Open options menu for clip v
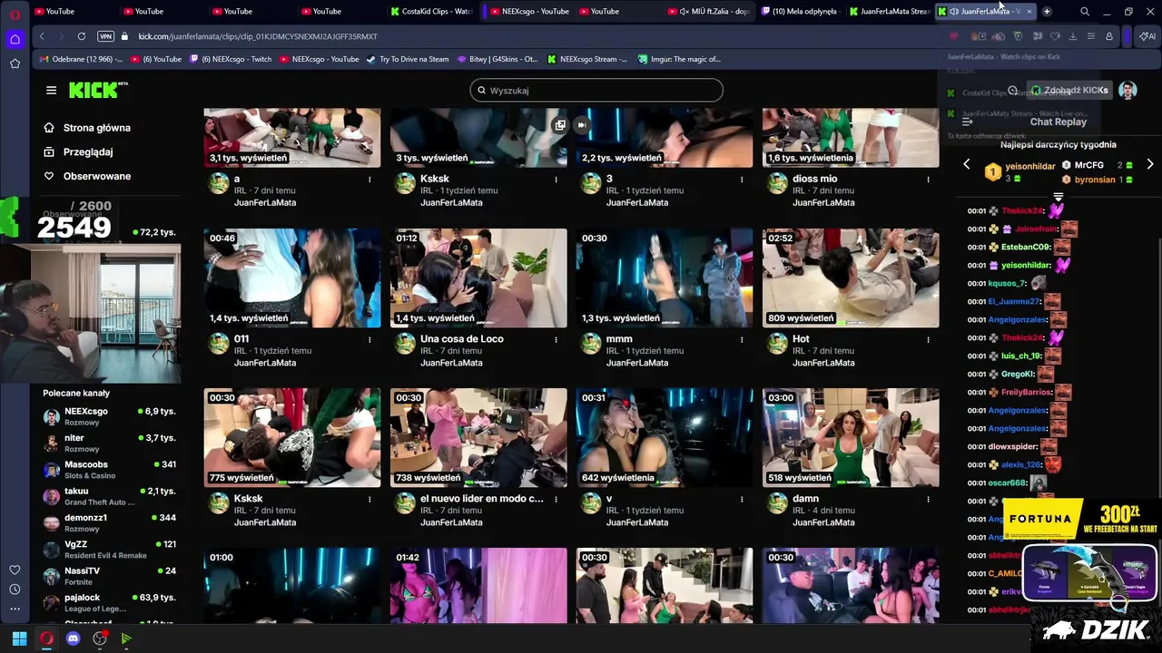The width and height of the screenshot is (1162, 653). pyautogui.click(x=742, y=499)
